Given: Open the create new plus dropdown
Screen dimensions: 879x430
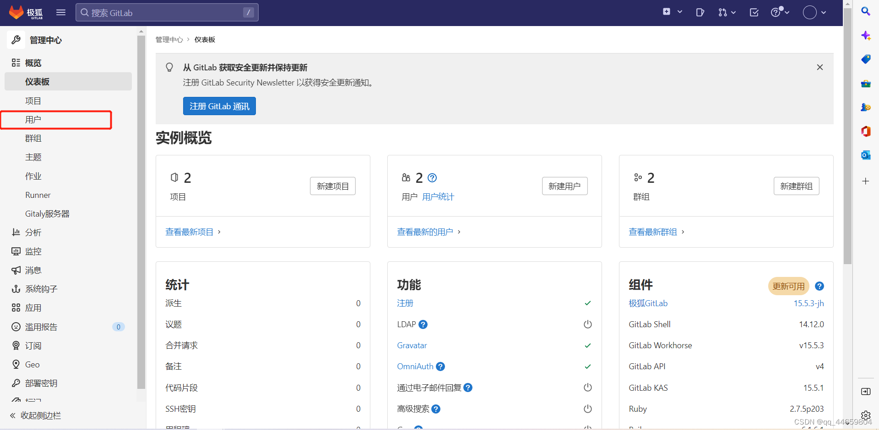Looking at the screenshot, I should pyautogui.click(x=672, y=12).
